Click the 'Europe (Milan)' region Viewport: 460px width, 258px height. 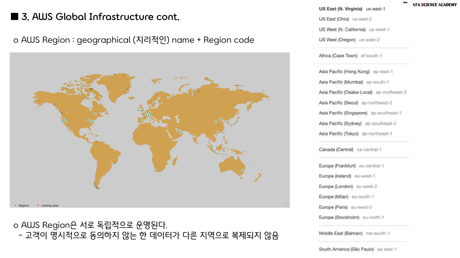(333, 197)
